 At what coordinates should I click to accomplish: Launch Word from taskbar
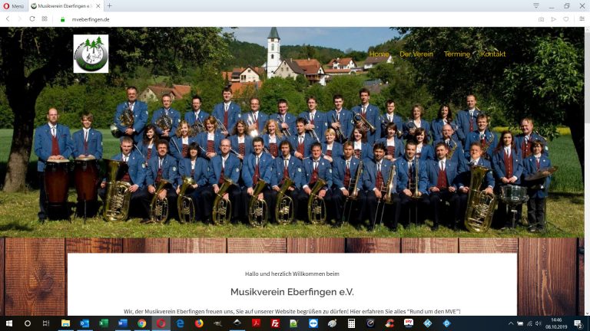[123, 323]
